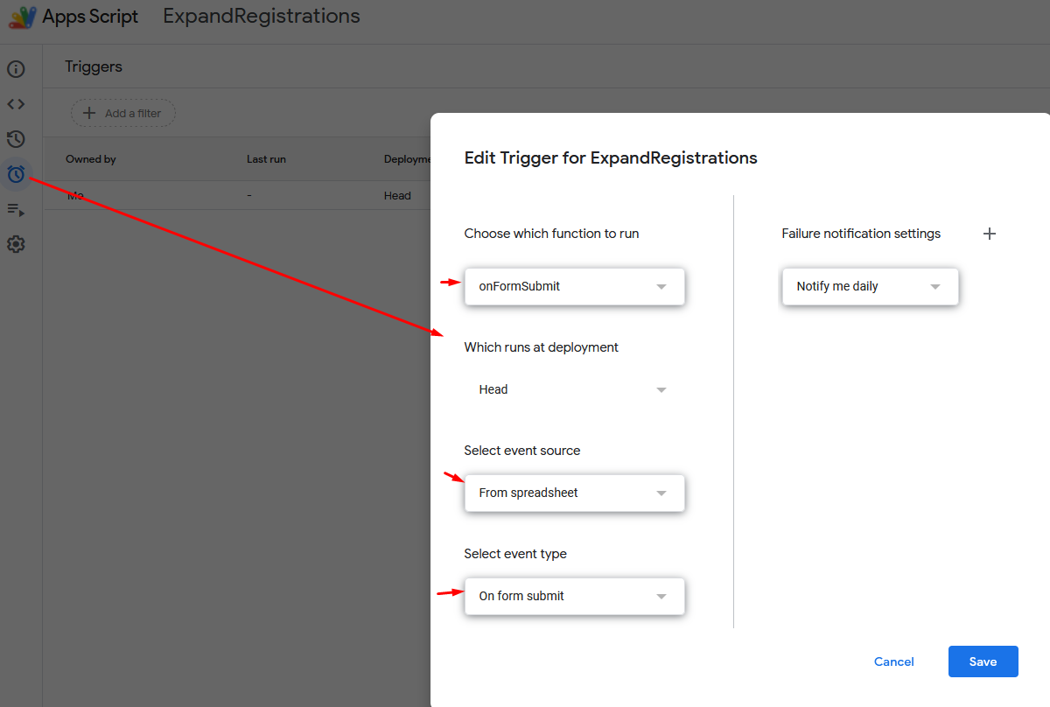Click the ExpandRegistrations project title

(261, 17)
